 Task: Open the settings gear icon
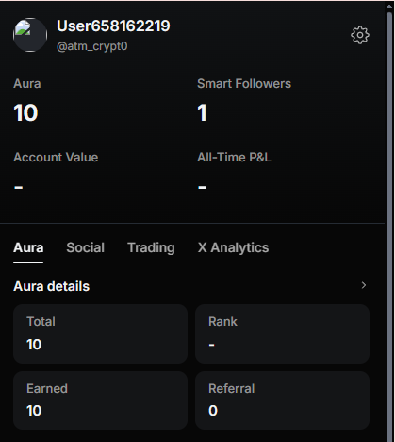click(360, 35)
